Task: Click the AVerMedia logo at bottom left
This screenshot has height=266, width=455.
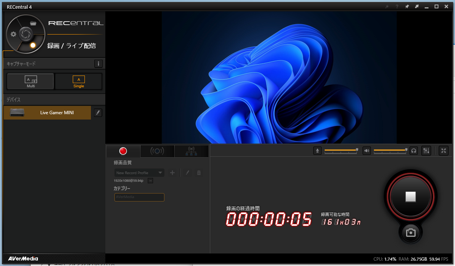Action: click(x=23, y=258)
